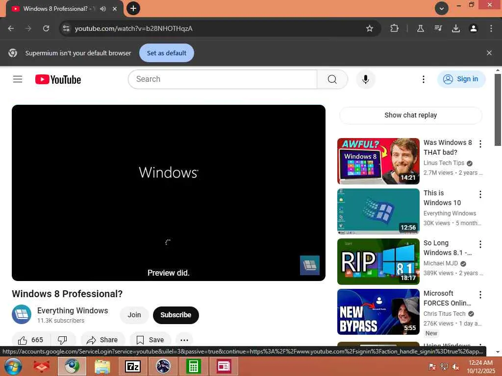Mute the tab via speaker icon
The image size is (502, 376).
(x=103, y=9)
